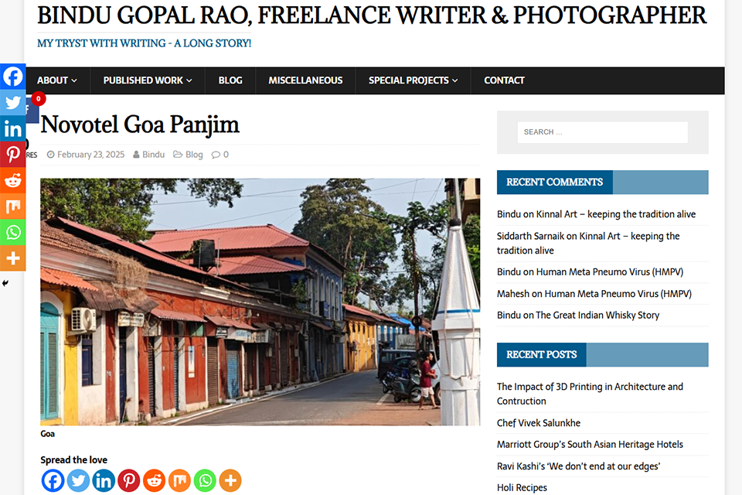The height and width of the screenshot is (495, 742).
Task: Open the Blog category link in post meta
Action: (x=194, y=155)
